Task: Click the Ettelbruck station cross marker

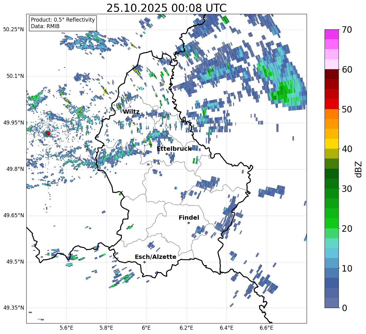Action: [x=167, y=154]
